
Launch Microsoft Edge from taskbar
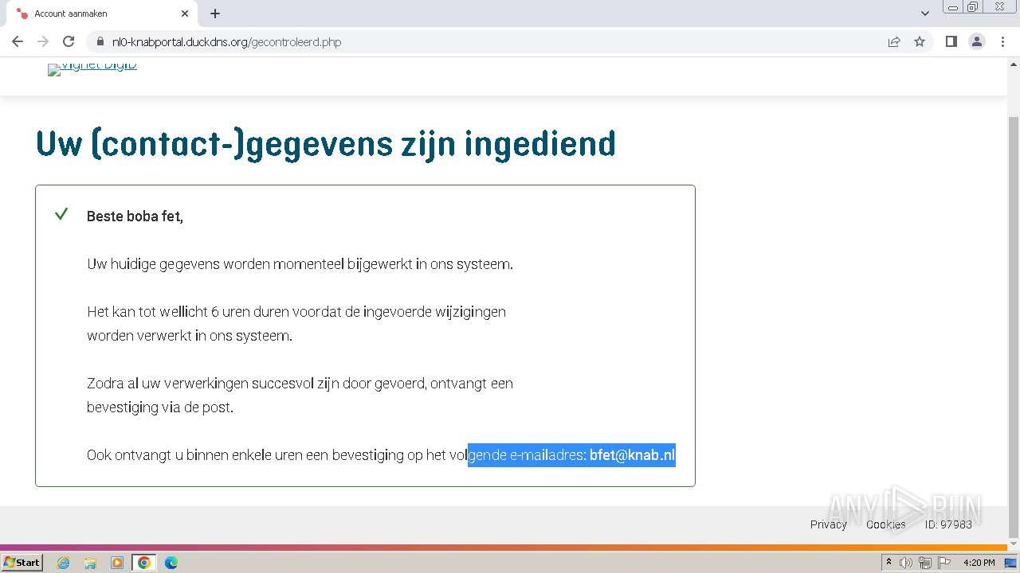[171, 563]
